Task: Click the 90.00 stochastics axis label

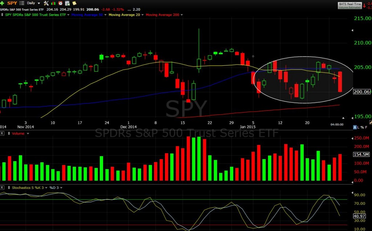Action: (360, 195)
